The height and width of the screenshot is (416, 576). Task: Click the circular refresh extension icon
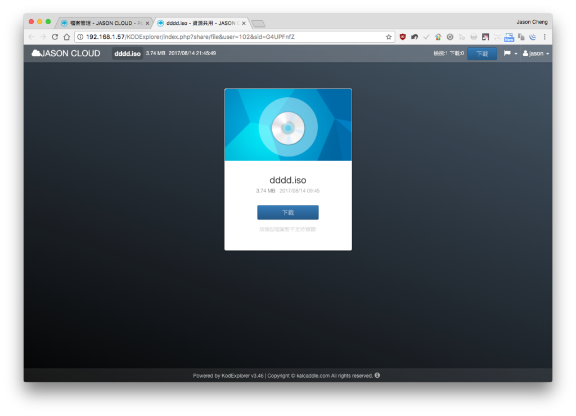click(x=450, y=37)
